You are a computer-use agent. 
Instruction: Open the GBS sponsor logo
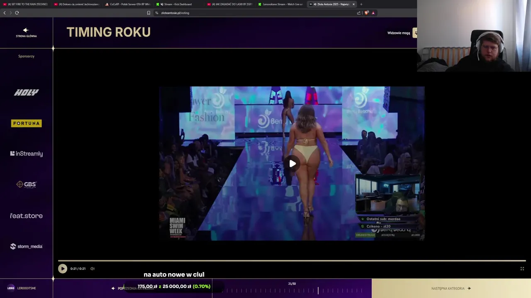26,184
